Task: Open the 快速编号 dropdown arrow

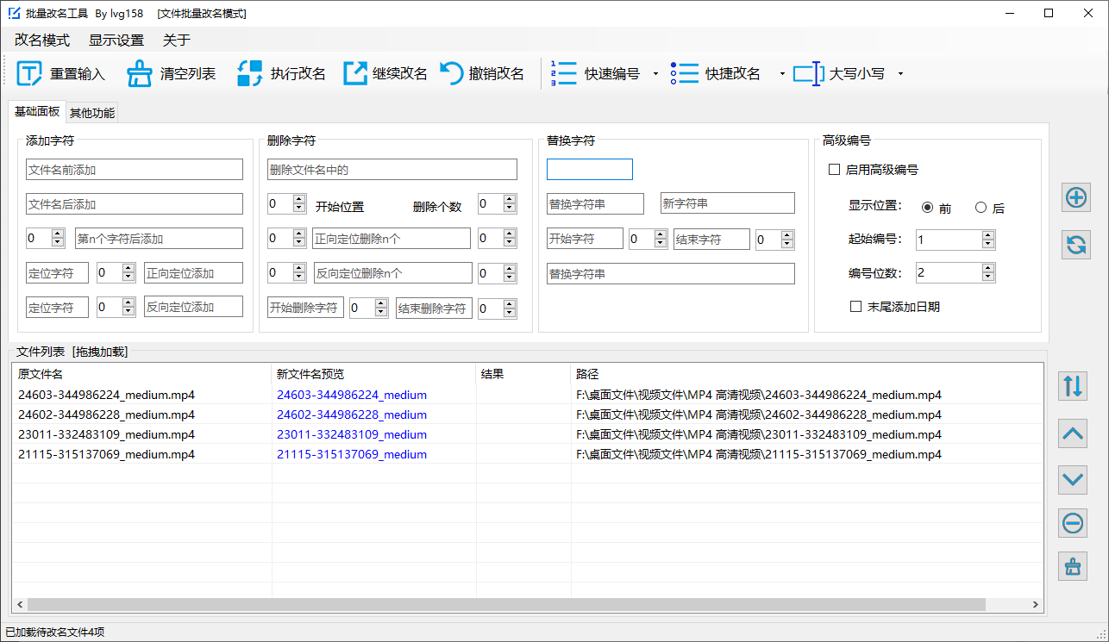Action: tap(655, 74)
